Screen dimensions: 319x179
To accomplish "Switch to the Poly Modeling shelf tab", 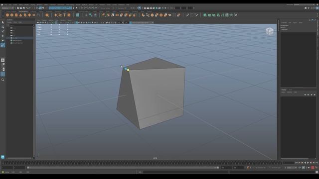I will pos(23,11).
